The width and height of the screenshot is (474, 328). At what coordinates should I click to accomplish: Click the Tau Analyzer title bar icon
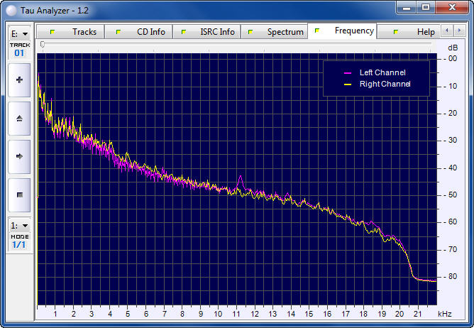tap(12, 8)
